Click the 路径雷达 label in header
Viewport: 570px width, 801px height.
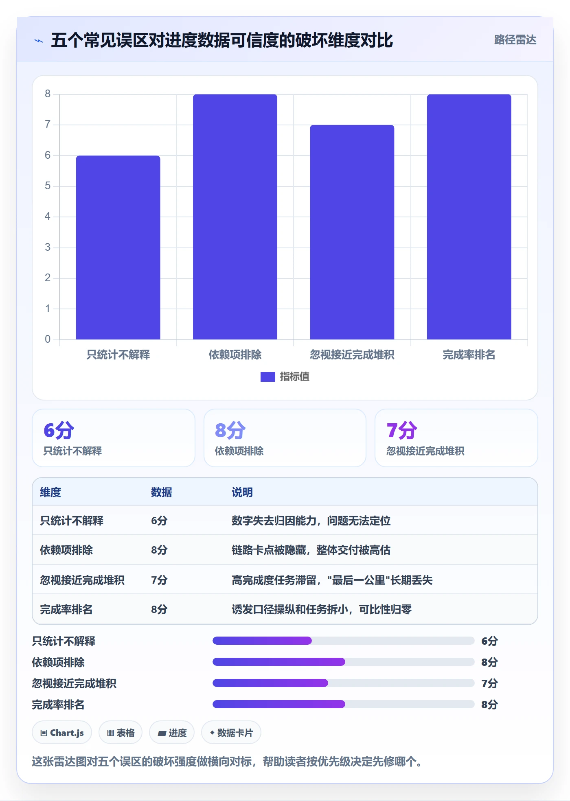(515, 40)
